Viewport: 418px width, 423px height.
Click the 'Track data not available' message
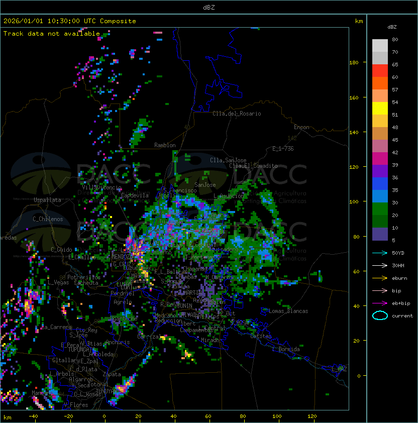coord(52,34)
